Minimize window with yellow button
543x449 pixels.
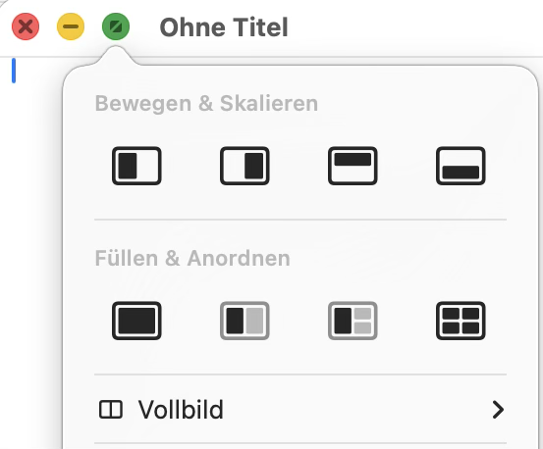[71, 26]
